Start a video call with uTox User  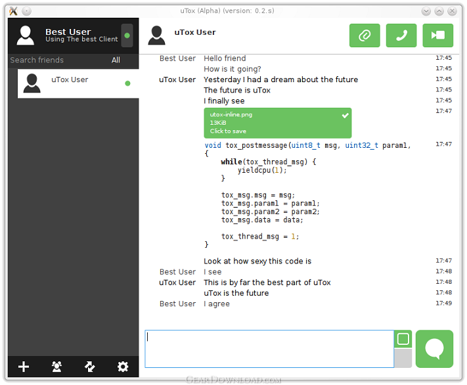tap(438, 35)
